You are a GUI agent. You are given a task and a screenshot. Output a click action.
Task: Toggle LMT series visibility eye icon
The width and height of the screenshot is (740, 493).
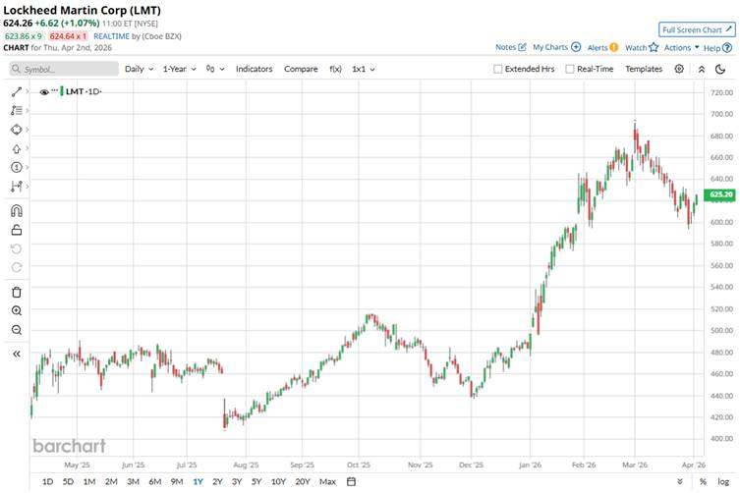click(x=44, y=92)
